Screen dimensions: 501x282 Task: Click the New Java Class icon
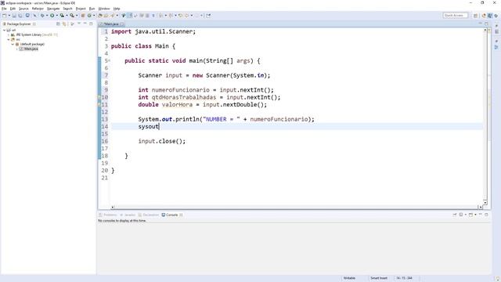pyautogui.click(x=89, y=16)
